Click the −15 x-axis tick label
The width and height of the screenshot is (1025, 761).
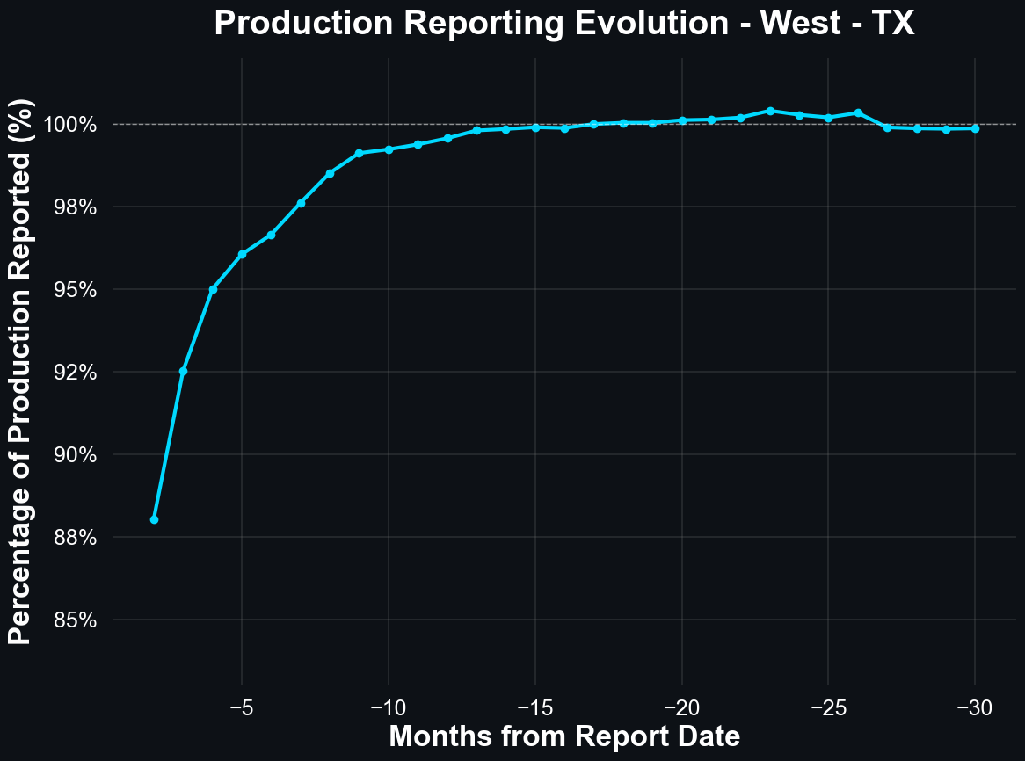pos(535,707)
